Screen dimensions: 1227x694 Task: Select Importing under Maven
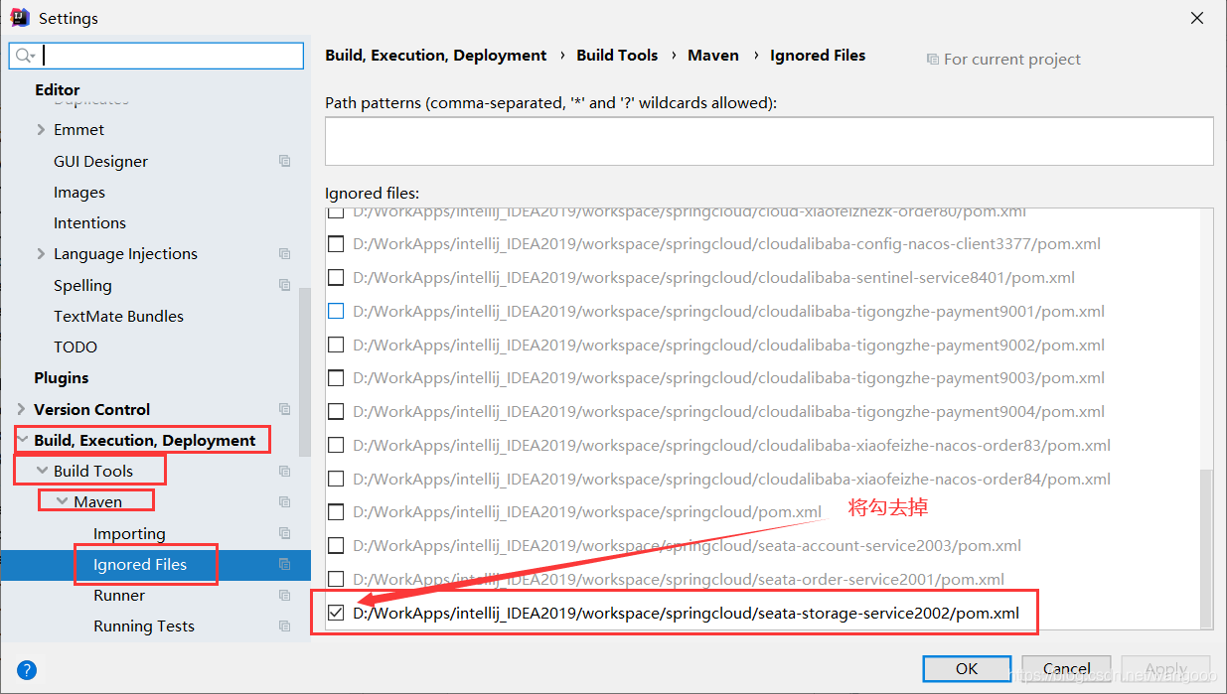pyautogui.click(x=129, y=534)
